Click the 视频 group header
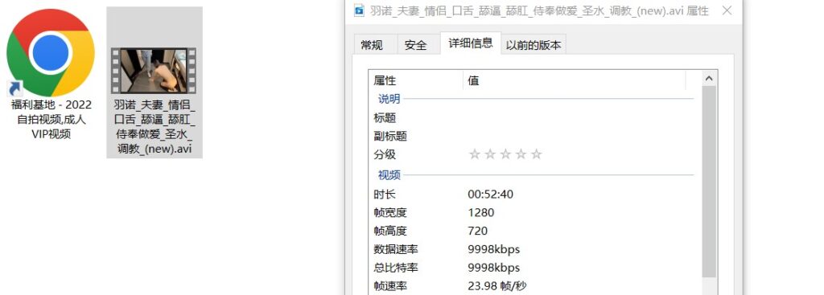 coord(389,174)
